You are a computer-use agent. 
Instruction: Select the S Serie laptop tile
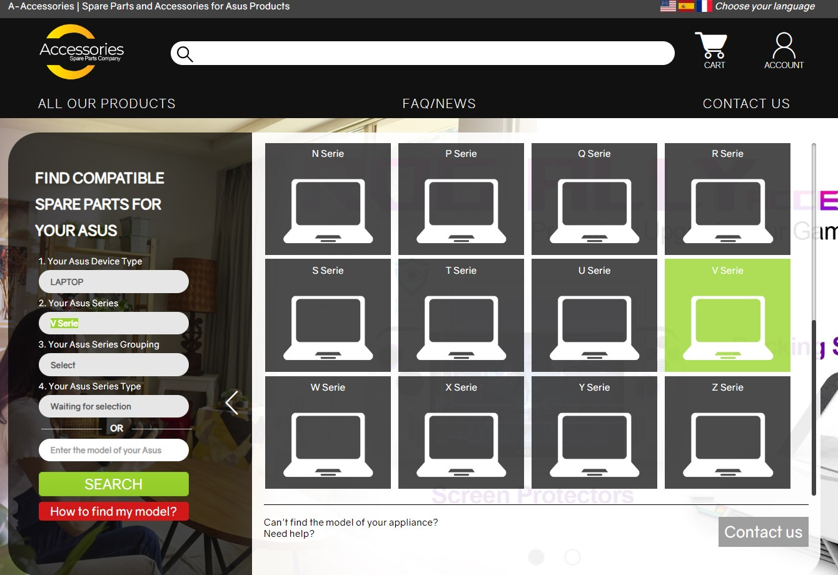pos(328,316)
